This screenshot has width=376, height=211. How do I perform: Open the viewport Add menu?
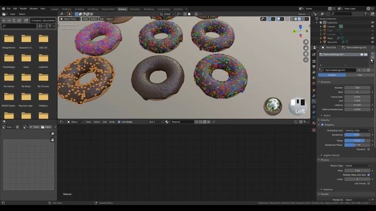(x=102, y=19)
